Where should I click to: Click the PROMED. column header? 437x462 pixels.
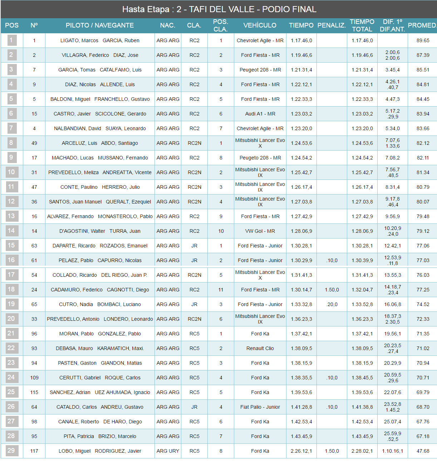point(422,25)
